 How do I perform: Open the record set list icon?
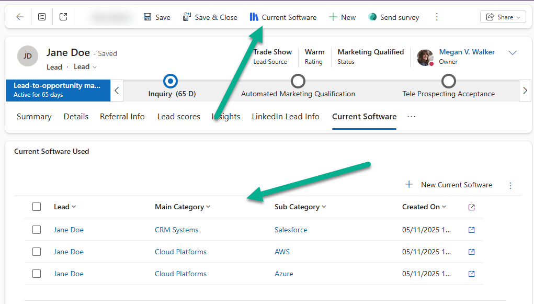pos(42,17)
